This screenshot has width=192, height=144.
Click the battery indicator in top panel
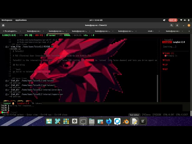coord(189,20)
